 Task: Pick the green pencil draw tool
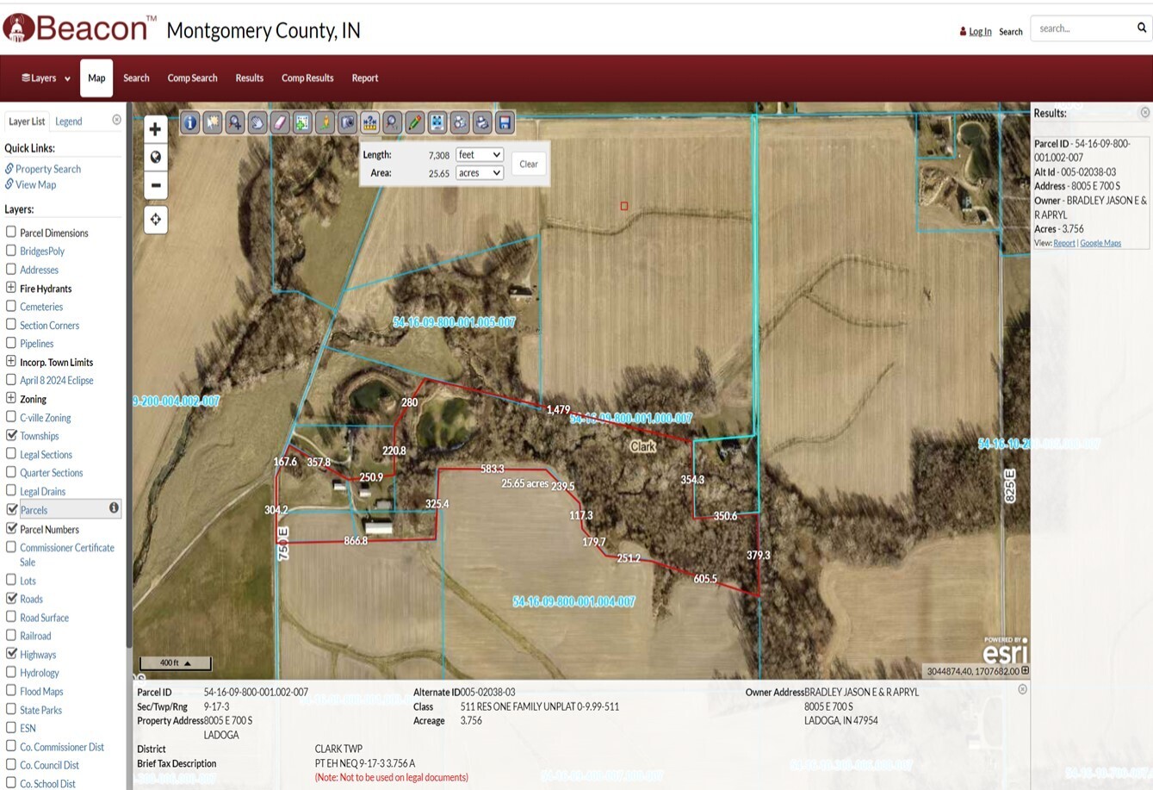click(x=414, y=123)
